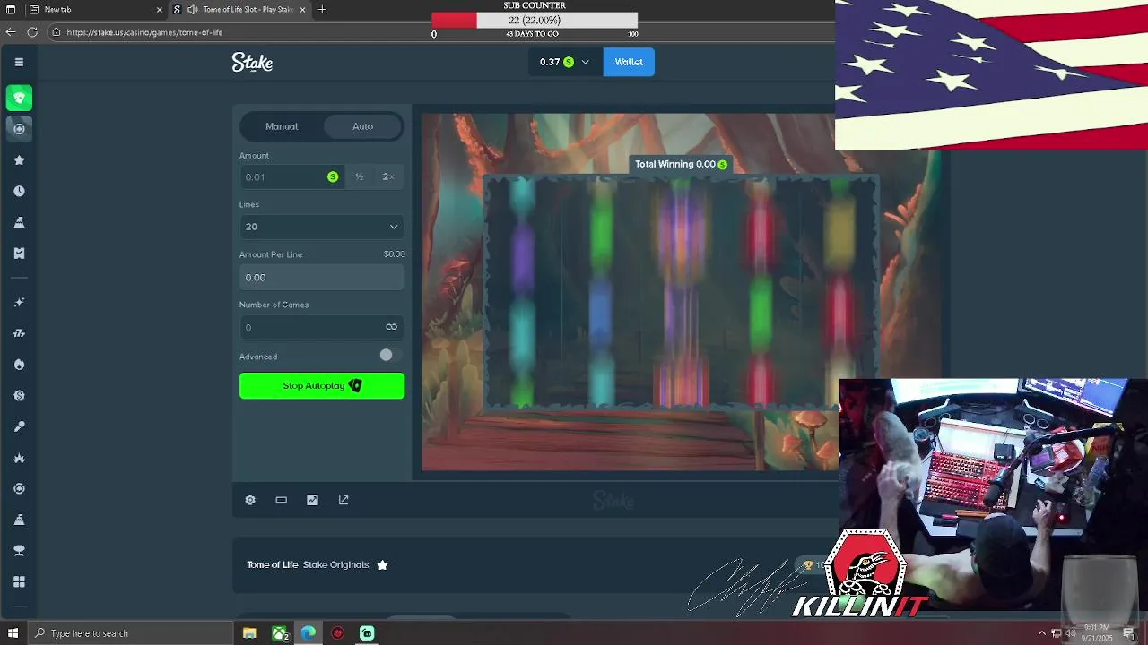Open game settings gear below slot
Viewport: 1148px width, 645px height.
(250, 500)
